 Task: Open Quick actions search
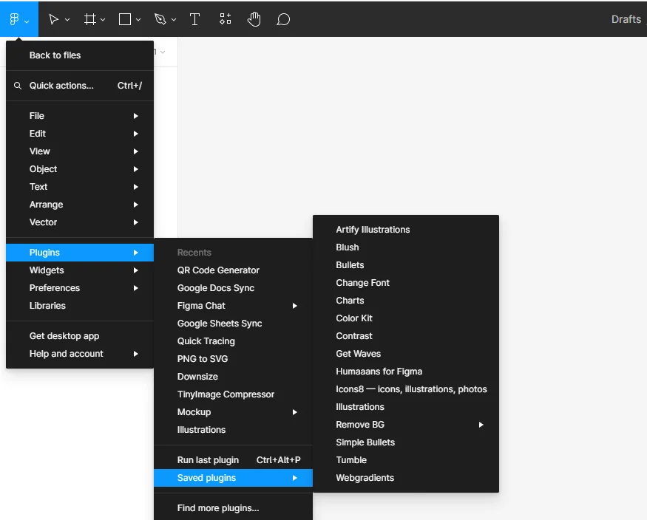pyautogui.click(x=61, y=86)
